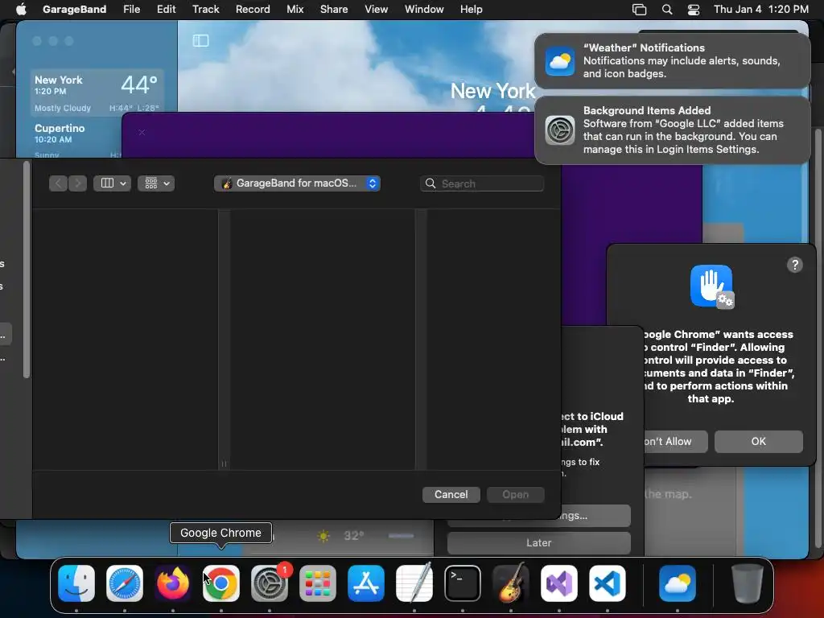This screenshot has height=618, width=824.
Task: Click Stage Manager icon in menu bar
Action: coord(639,9)
